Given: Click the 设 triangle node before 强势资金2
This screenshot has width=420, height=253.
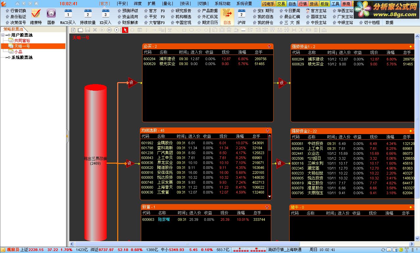Looking at the screenshot, I should [x=280, y=163].
